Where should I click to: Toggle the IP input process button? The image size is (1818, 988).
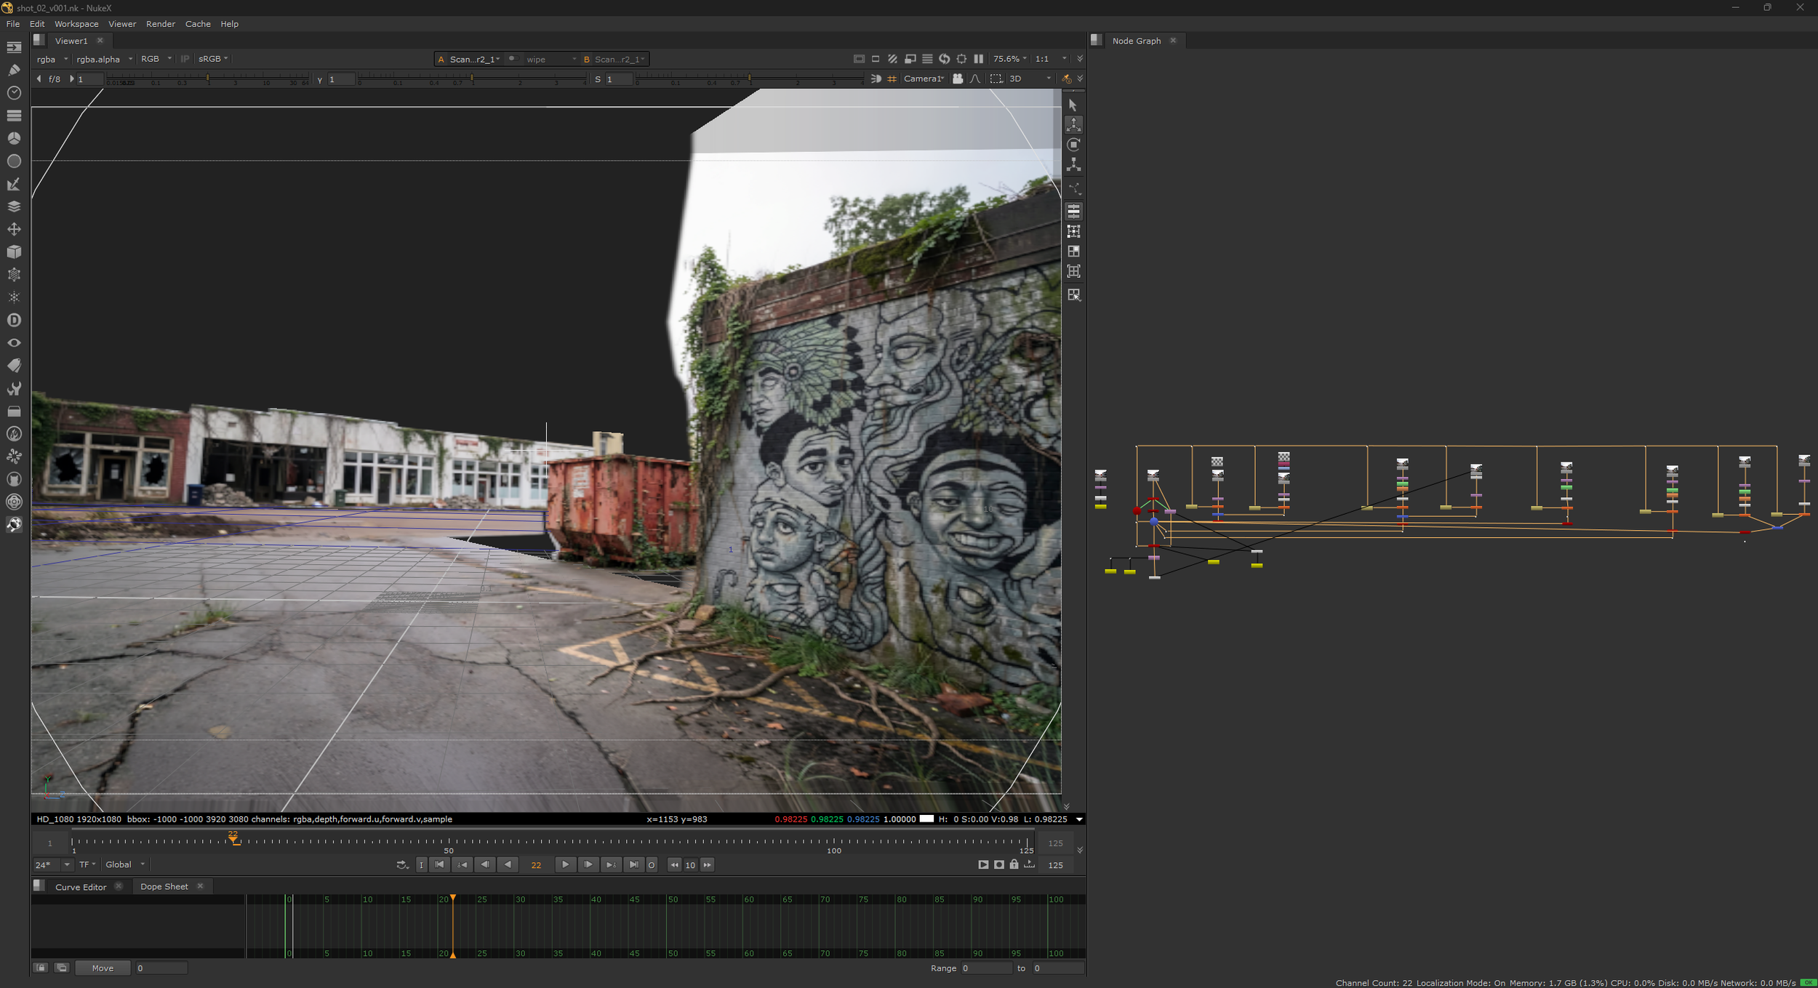pos(185,59)
